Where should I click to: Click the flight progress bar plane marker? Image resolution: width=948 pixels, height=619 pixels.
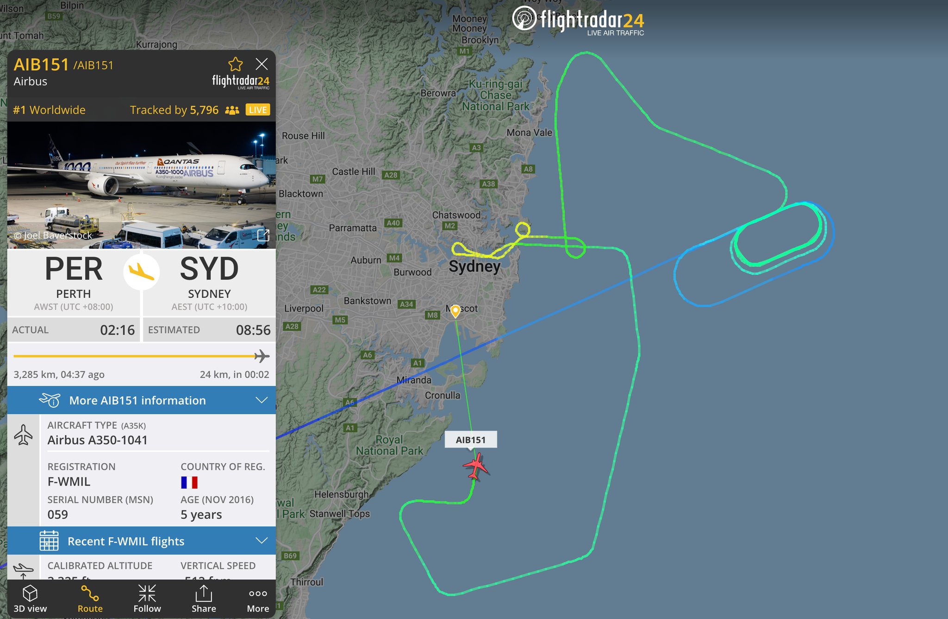pos(262,356)
